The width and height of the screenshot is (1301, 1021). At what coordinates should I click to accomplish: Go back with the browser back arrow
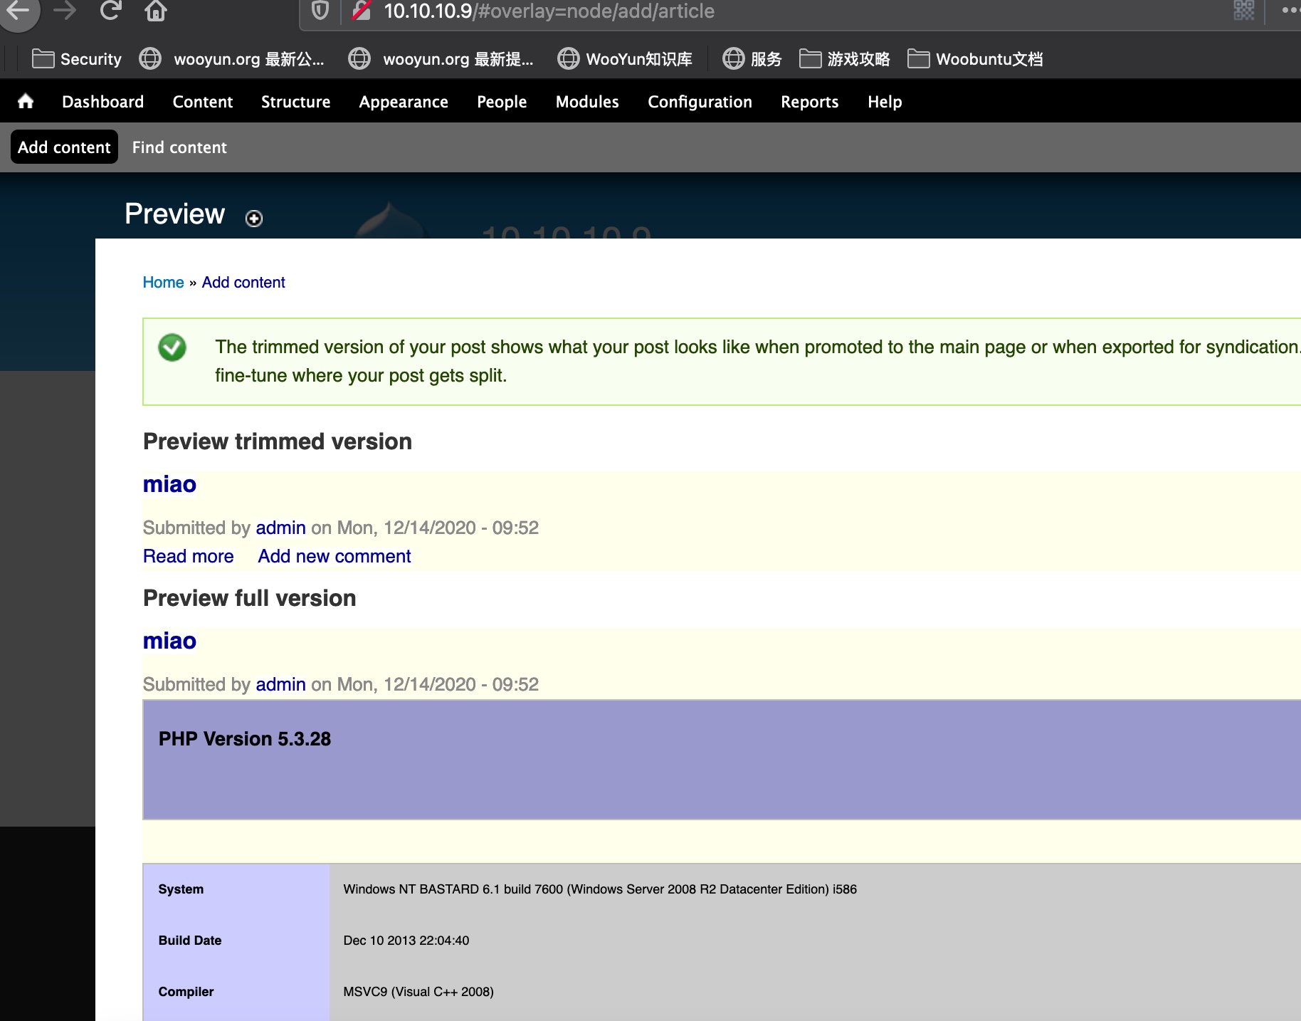[17, 11]
